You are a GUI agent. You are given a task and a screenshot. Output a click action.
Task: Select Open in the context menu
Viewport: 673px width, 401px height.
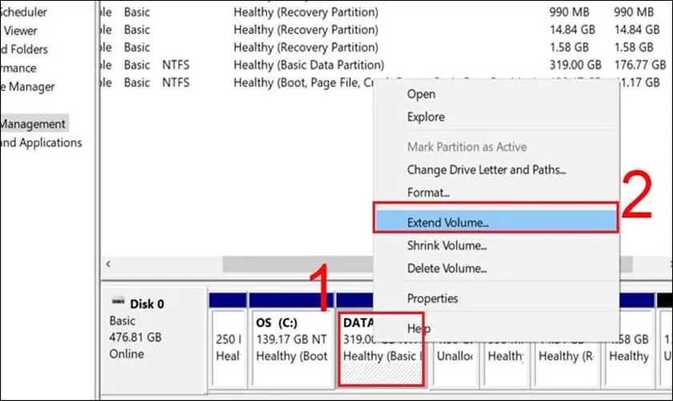421,94
